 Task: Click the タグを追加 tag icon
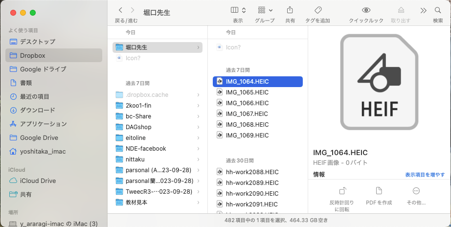318,10
